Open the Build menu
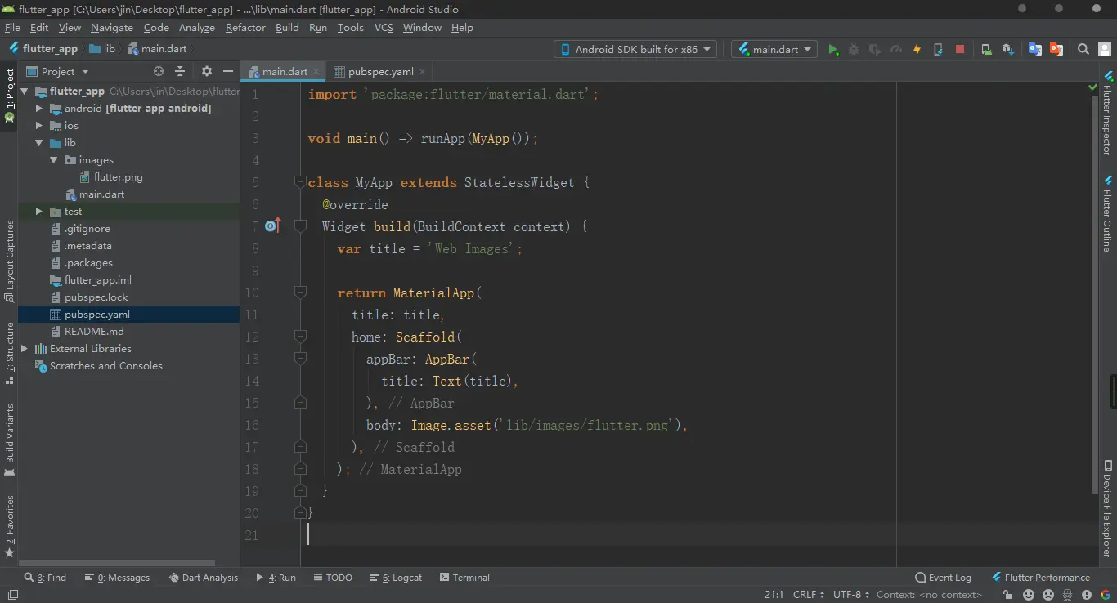Viewport: 1117px width, 603px height. click(x=287, y=28)
